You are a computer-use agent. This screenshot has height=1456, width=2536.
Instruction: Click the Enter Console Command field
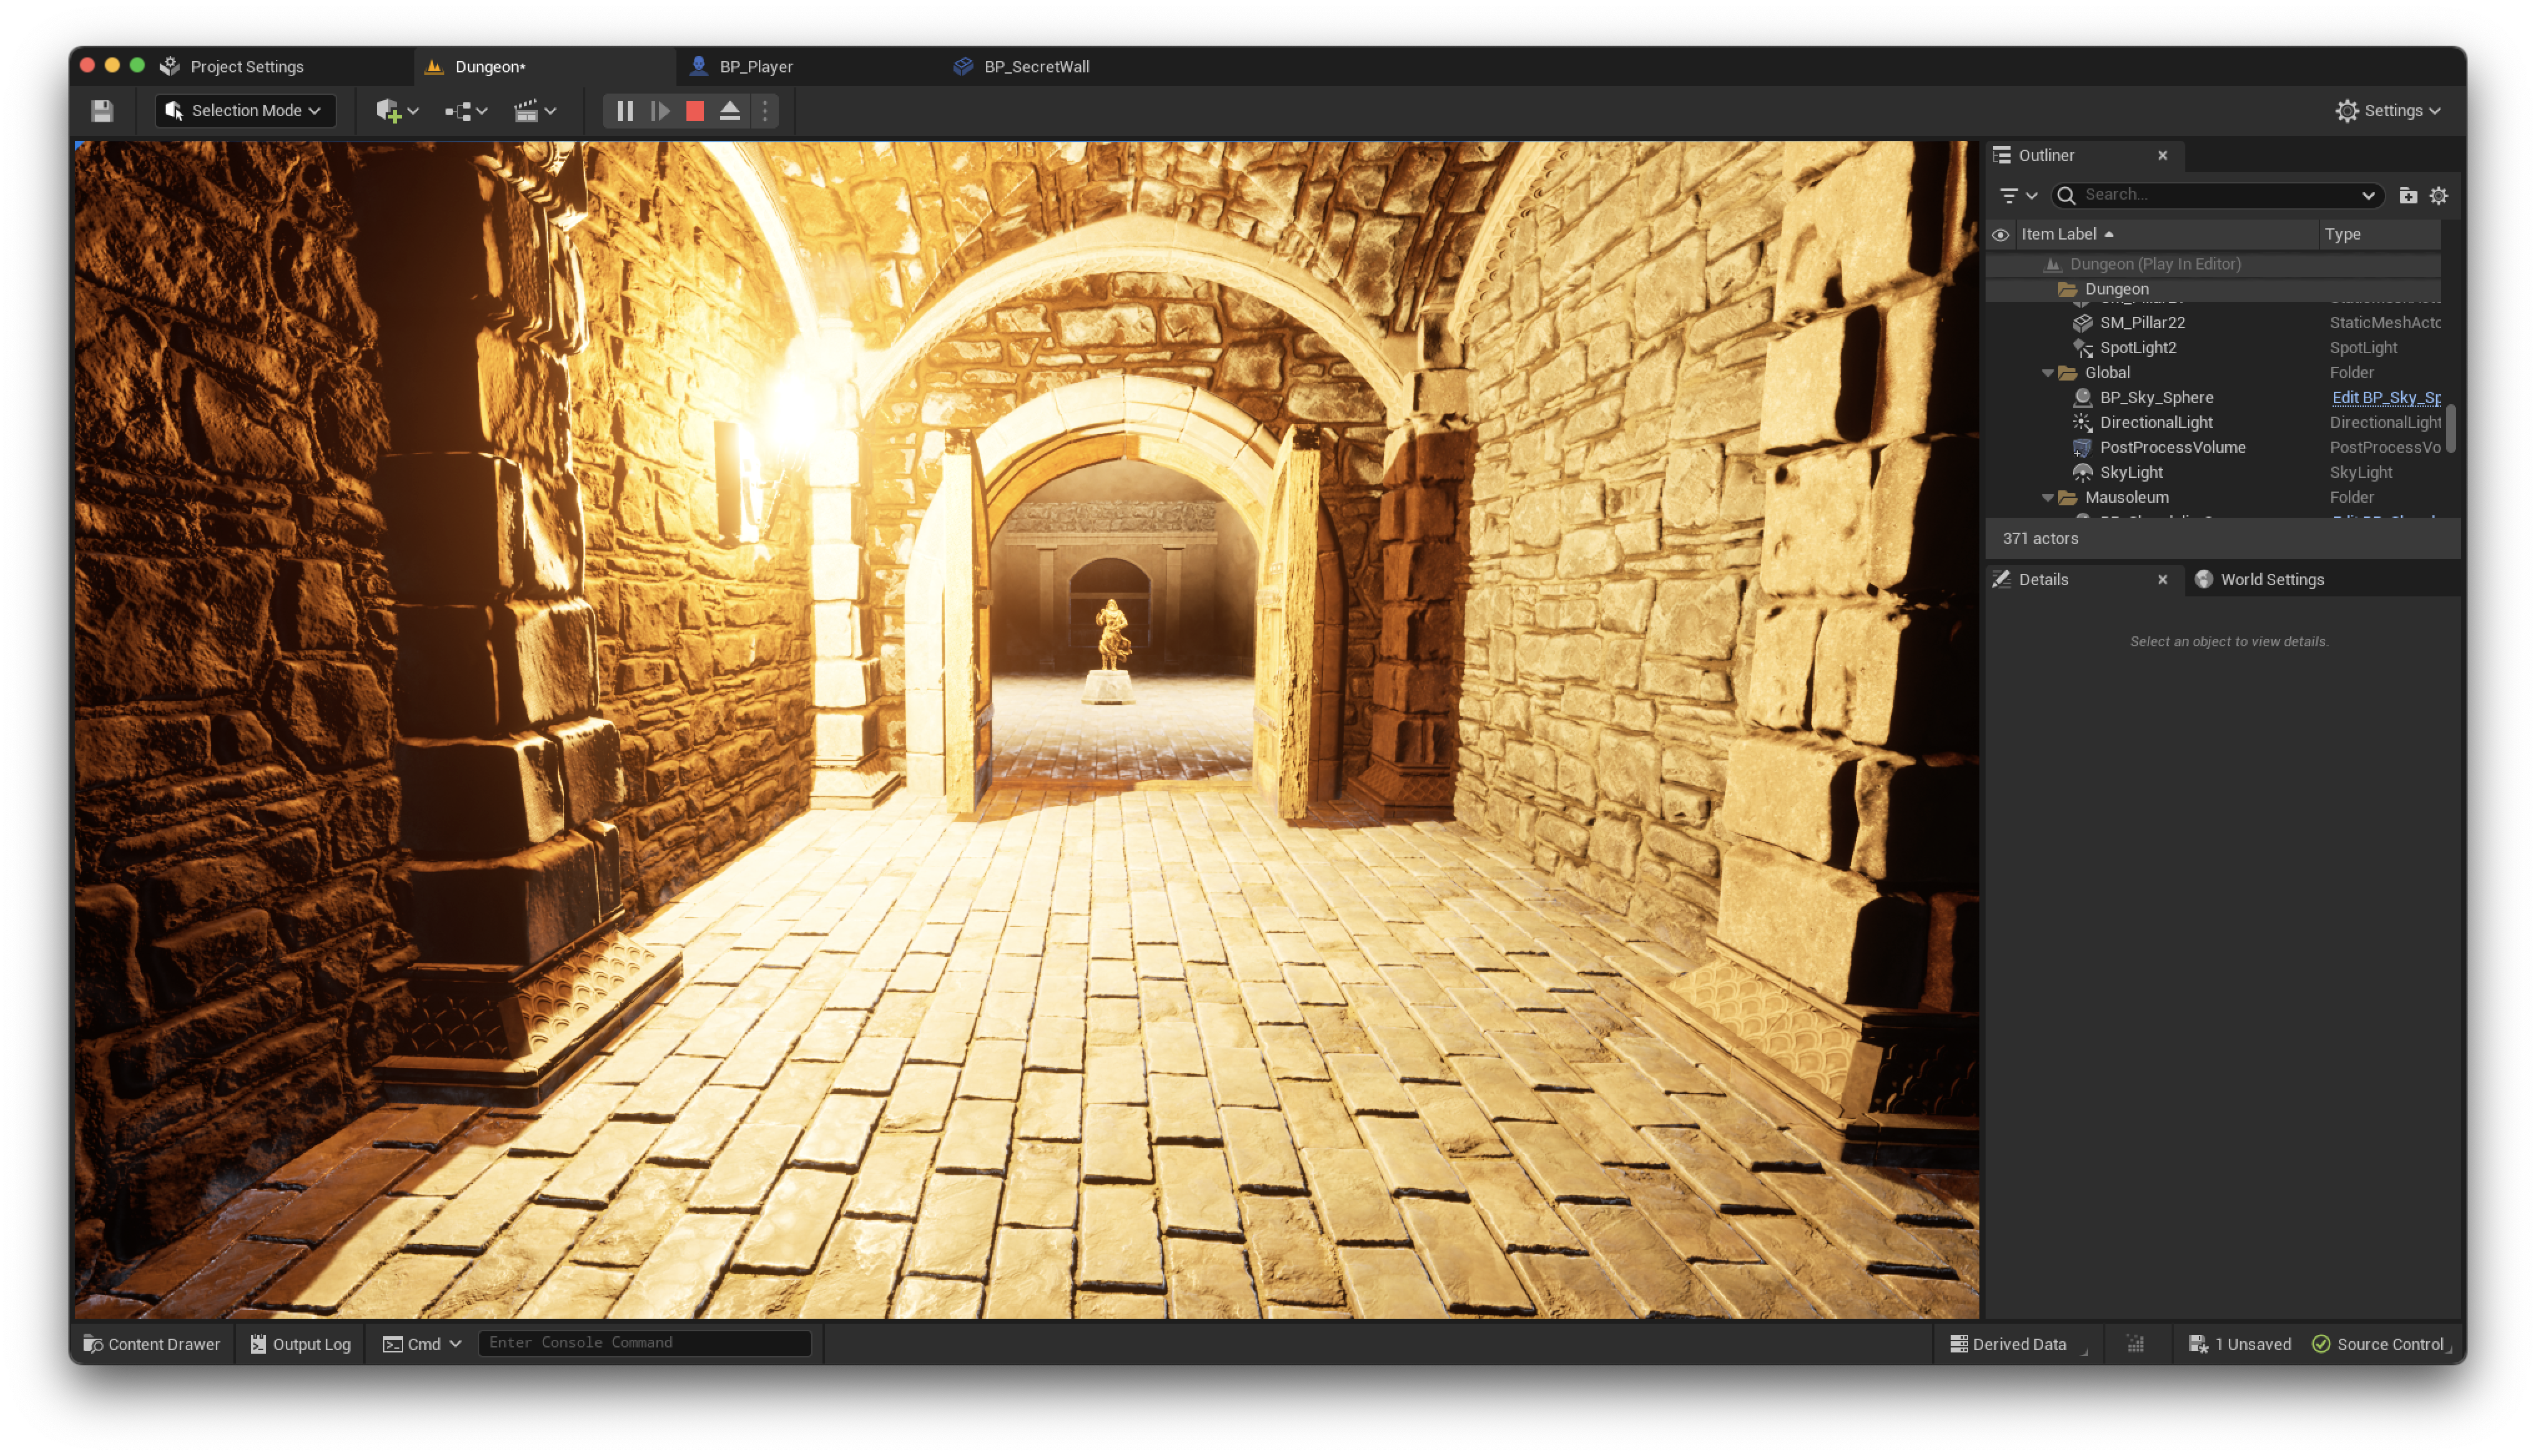[x=644, y=1343]
